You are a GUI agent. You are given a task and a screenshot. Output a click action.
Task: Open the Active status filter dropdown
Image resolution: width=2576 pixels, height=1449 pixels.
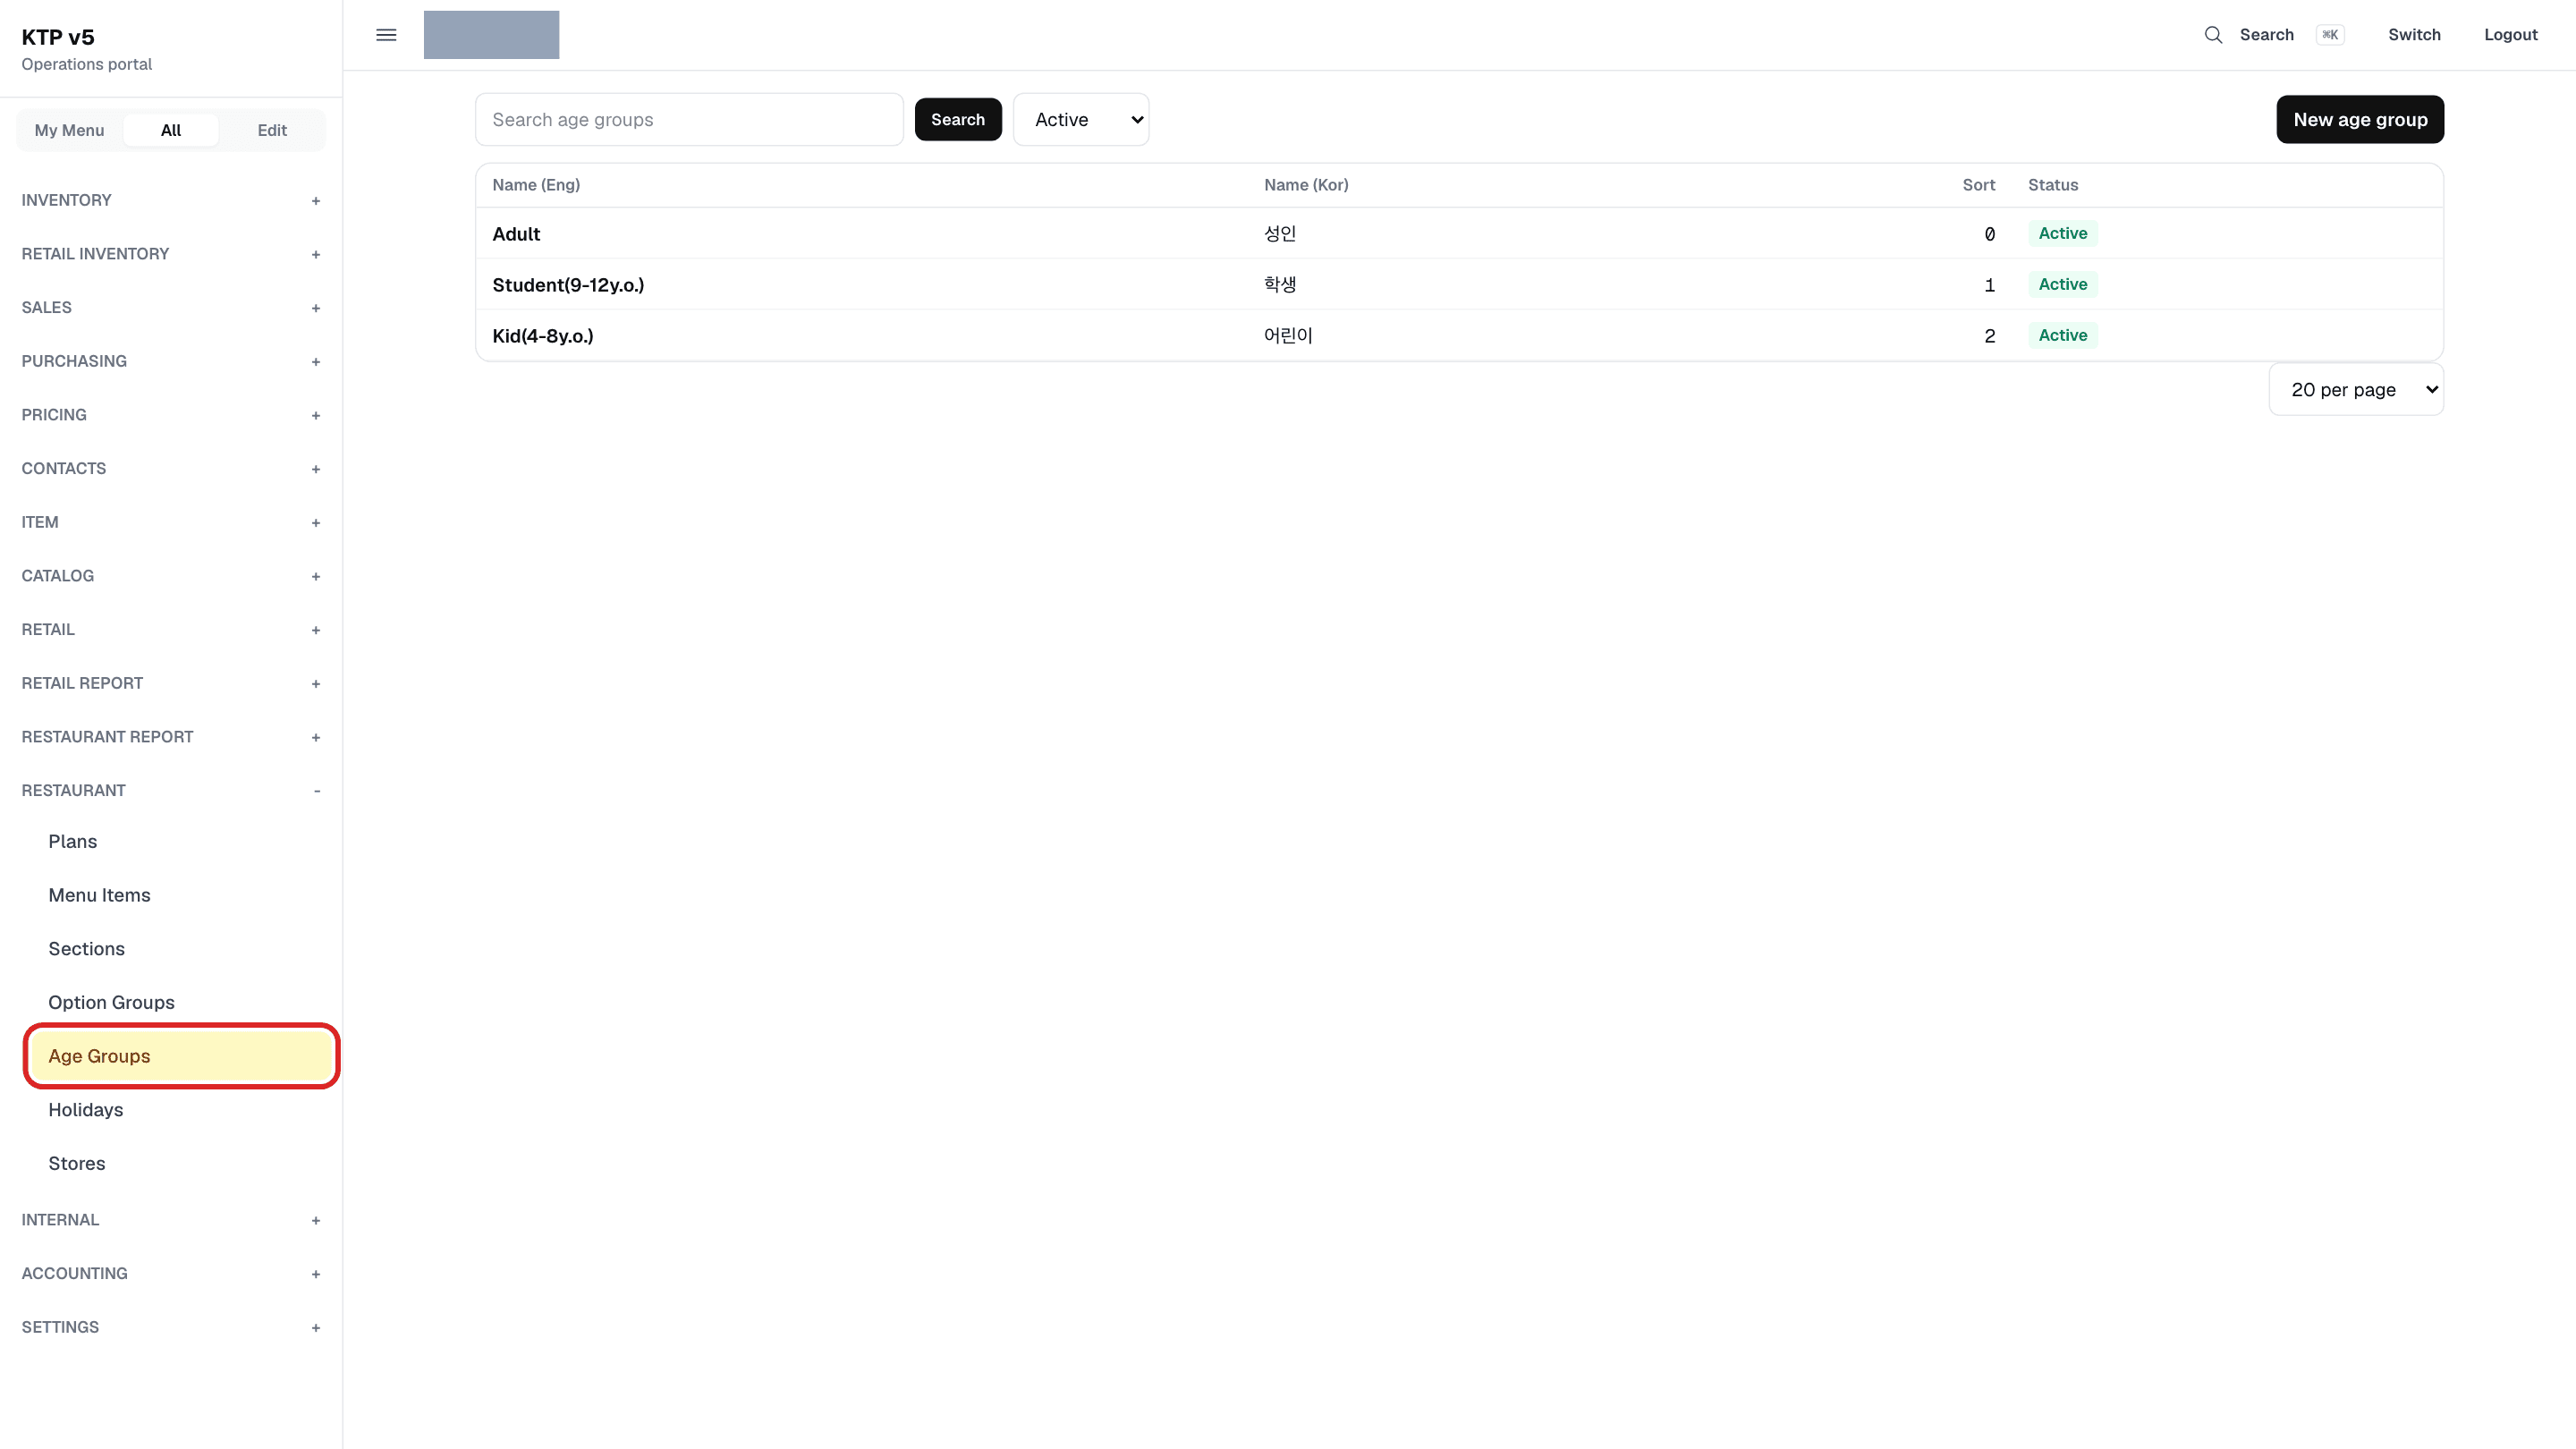[x=1081, y=120]
